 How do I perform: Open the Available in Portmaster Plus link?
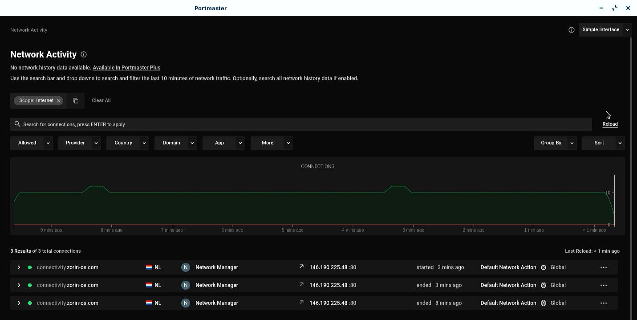(x=126, y=68)
